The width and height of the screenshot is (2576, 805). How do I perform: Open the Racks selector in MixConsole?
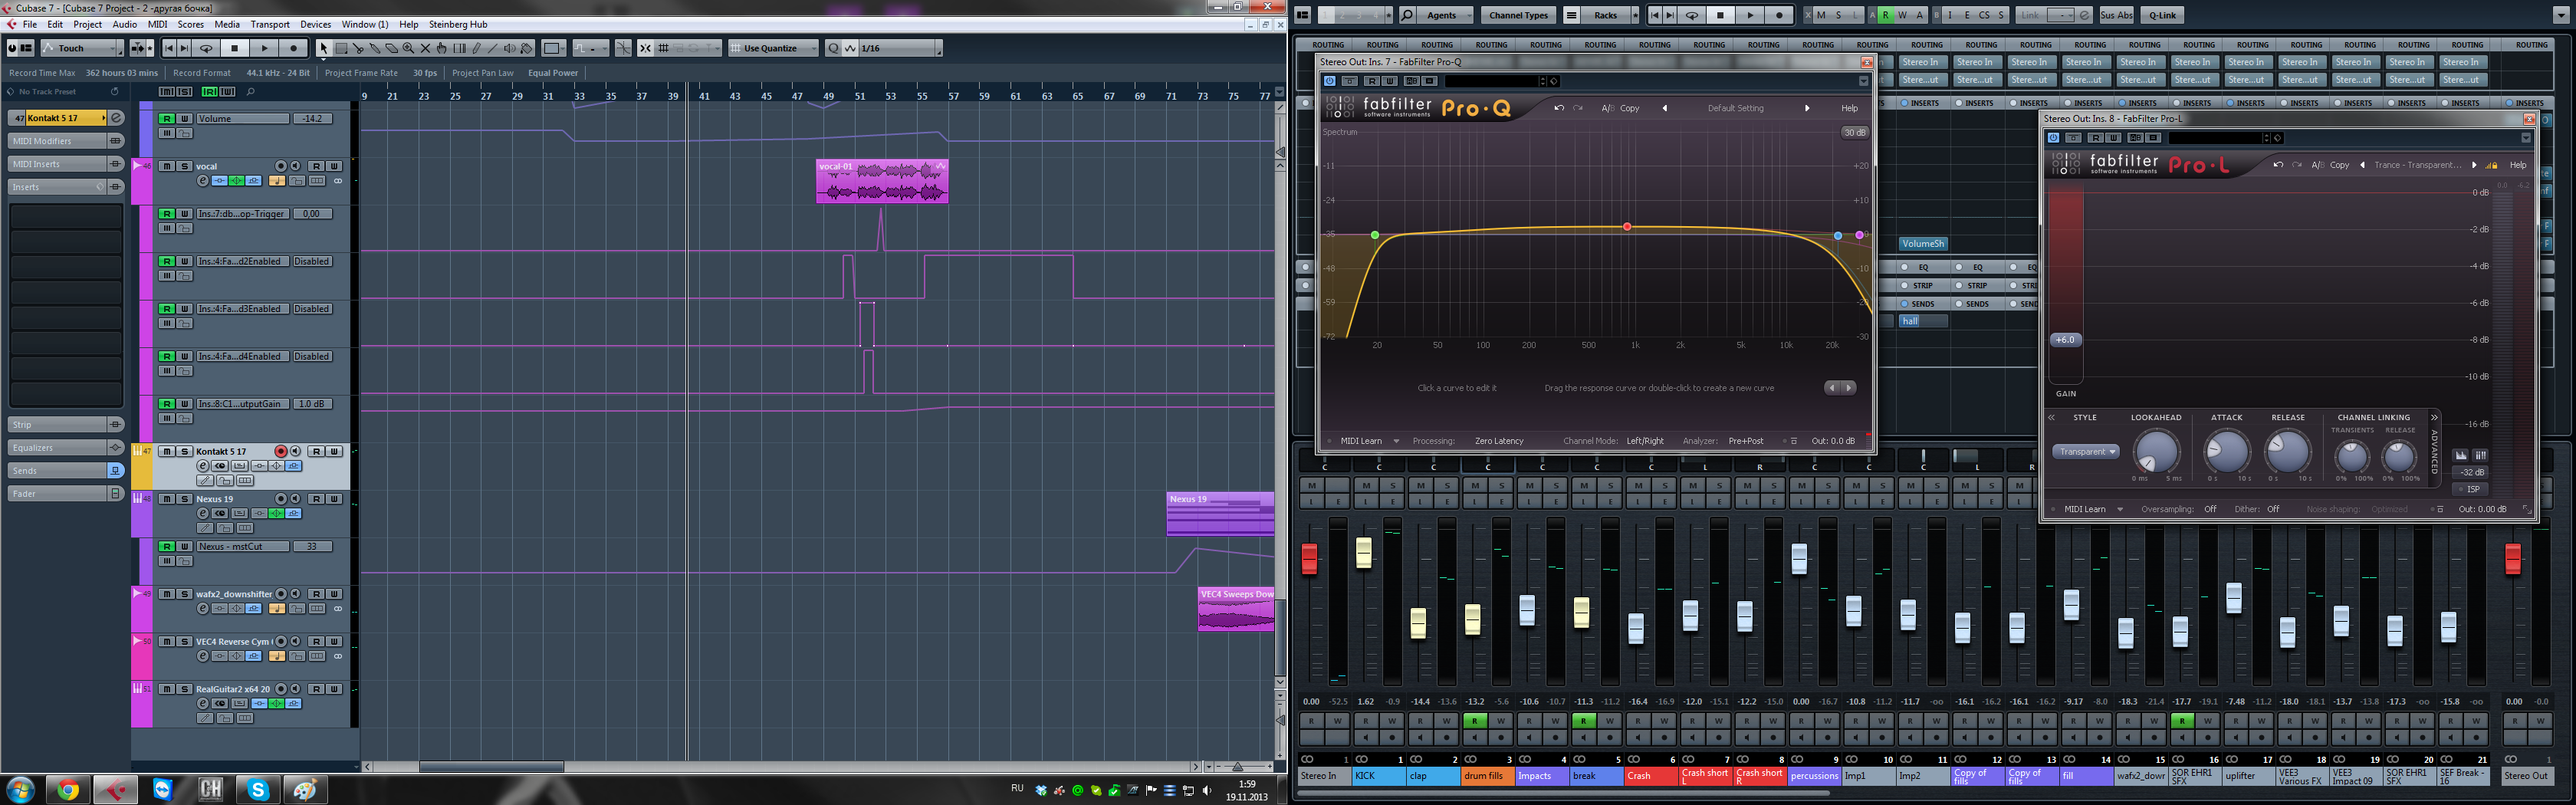tap(1606, 15)
